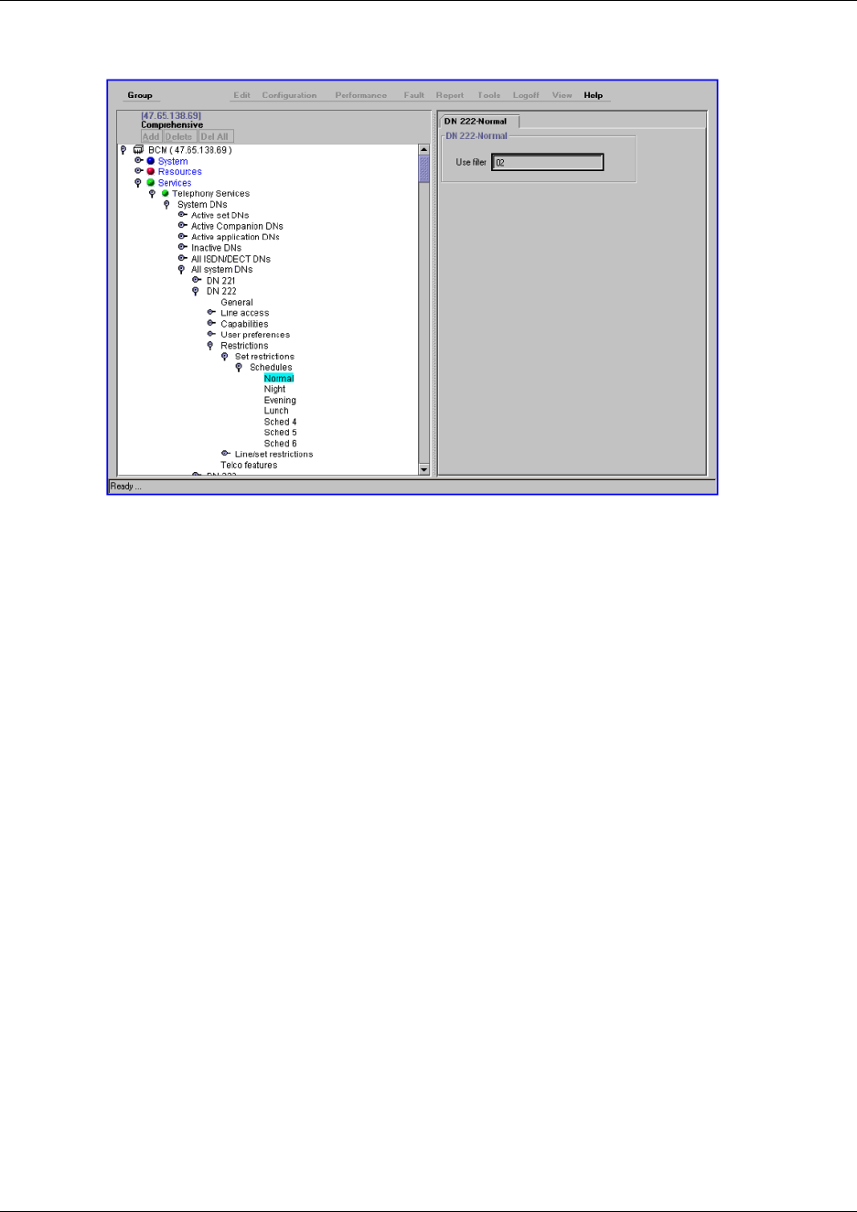The image size is (857, 1212).
Task: Expand Line access key
Action: click(x=211, y=313)
